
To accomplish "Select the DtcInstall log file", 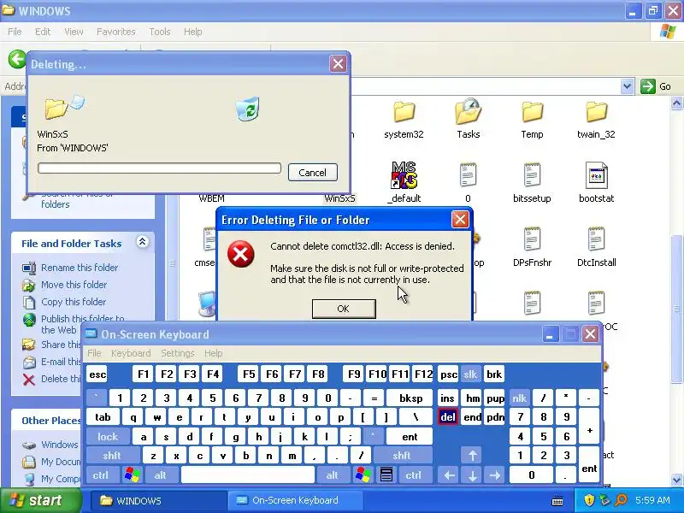I will (x=596, y=239).
